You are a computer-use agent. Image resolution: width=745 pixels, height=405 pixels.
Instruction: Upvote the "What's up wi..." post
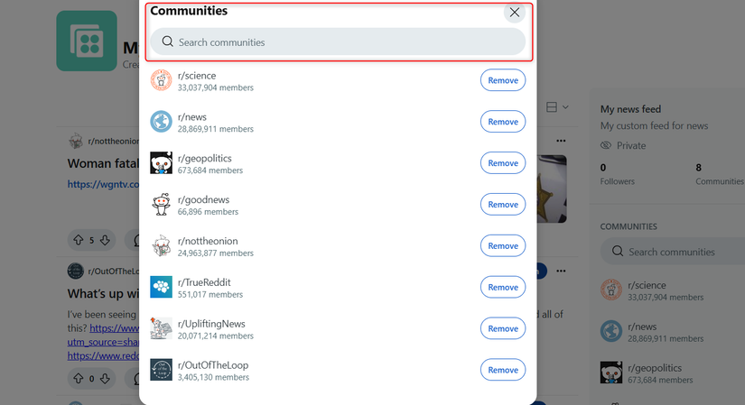pyautogui.click(x=78, y=379)
